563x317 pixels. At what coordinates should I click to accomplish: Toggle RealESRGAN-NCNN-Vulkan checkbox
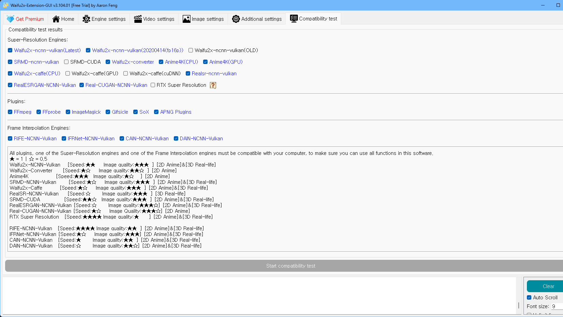click(10, 85)
